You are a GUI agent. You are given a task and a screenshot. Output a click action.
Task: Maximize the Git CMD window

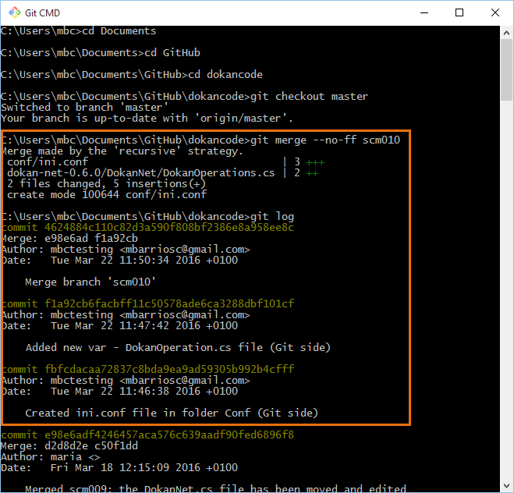pos(459,12)
